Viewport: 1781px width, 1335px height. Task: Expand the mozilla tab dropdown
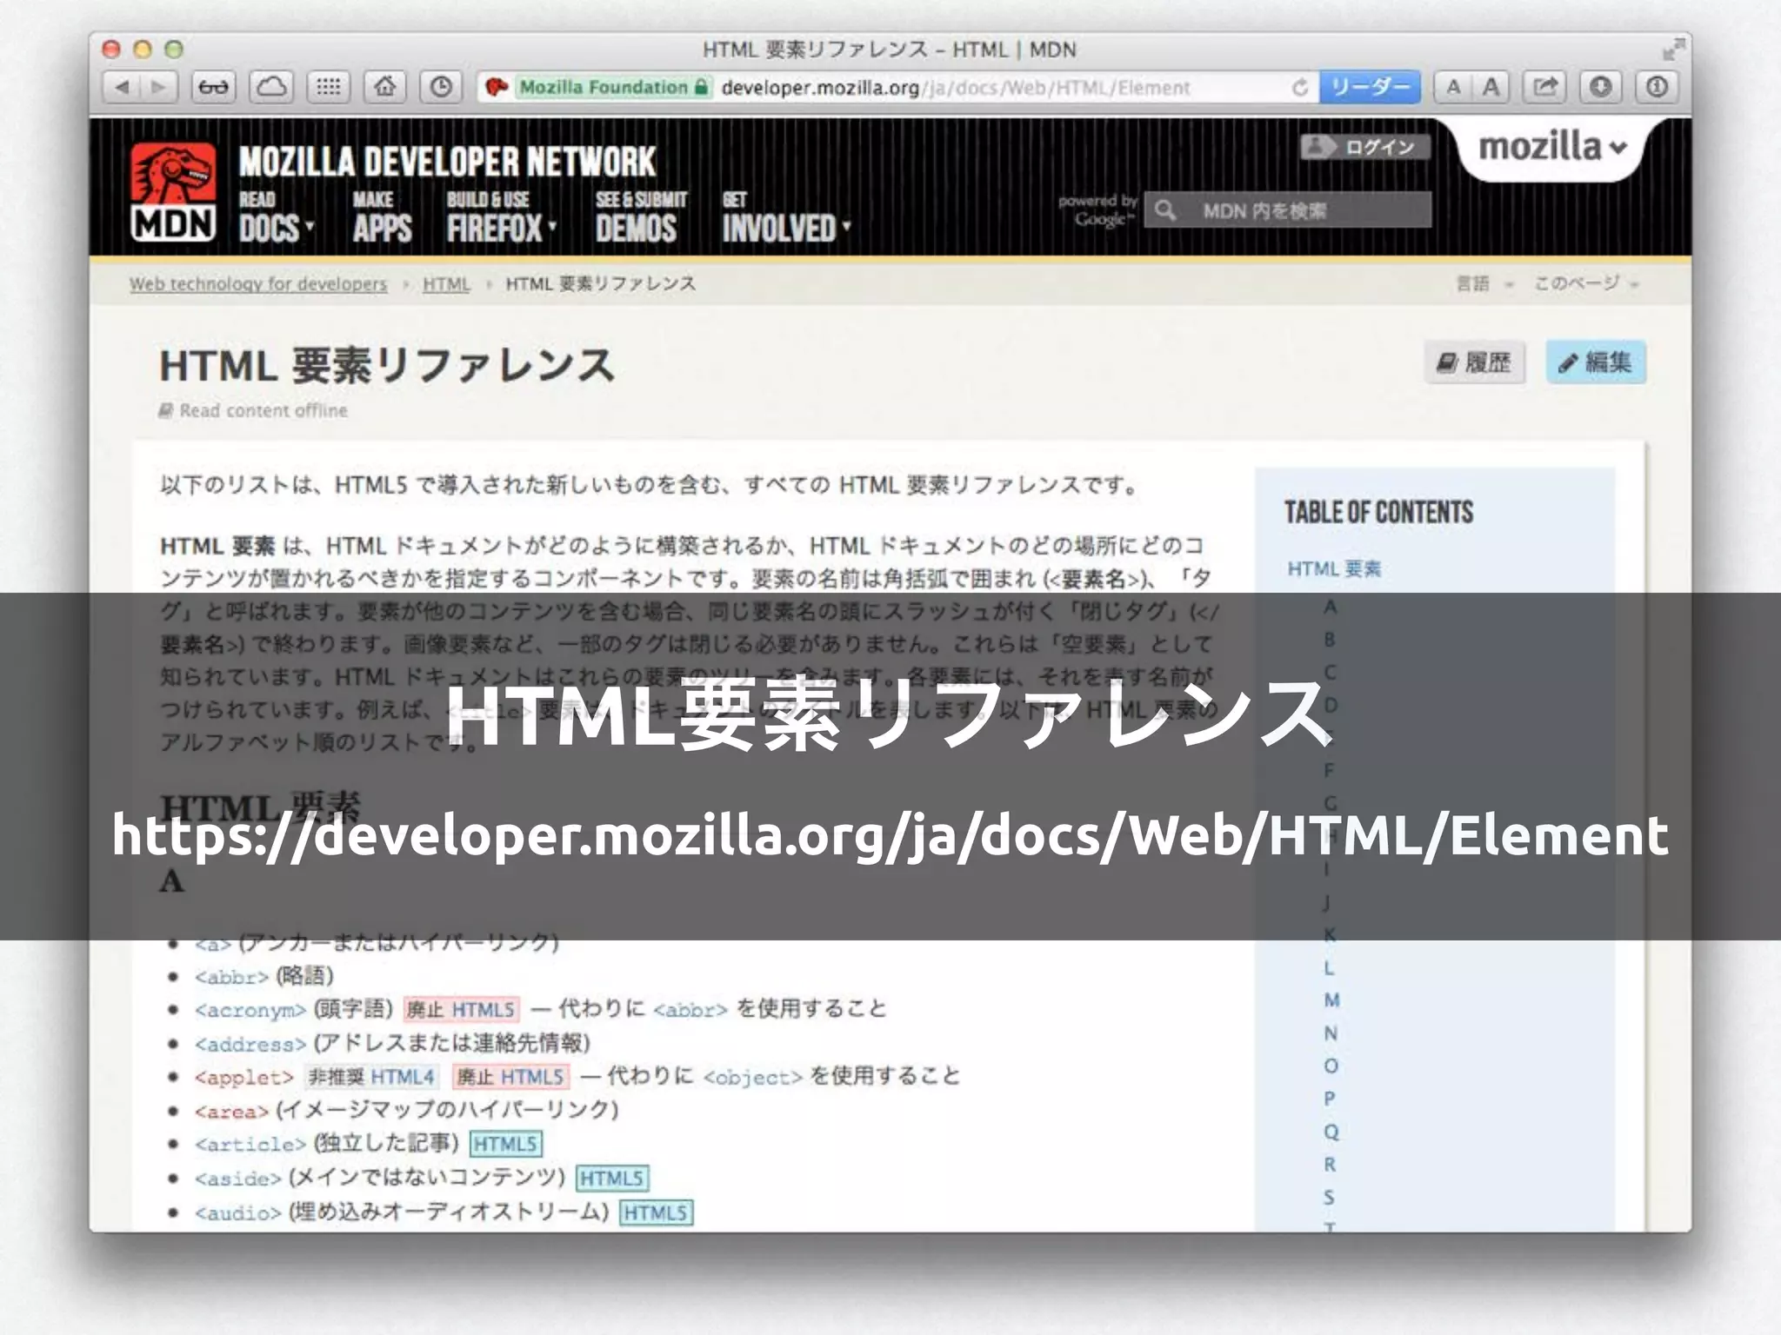coord(1552,148)
